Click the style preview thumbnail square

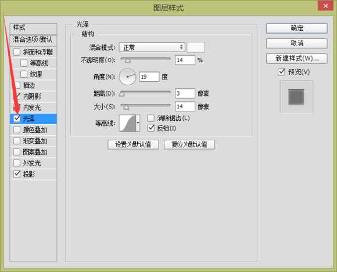click(x=296, y=97)
